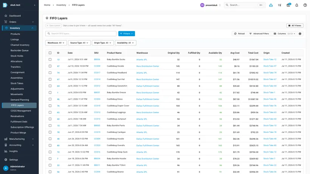Viewport: 310px width, 174px height.
Task: Click the Reload button icon
Action: (x=235, y=34)
